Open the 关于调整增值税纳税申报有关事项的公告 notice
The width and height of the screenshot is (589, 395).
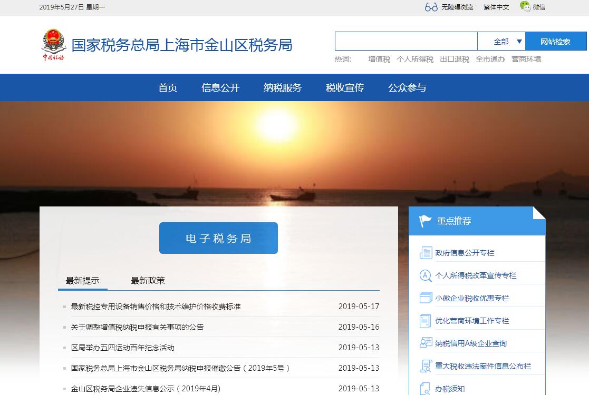pos(137,327)
